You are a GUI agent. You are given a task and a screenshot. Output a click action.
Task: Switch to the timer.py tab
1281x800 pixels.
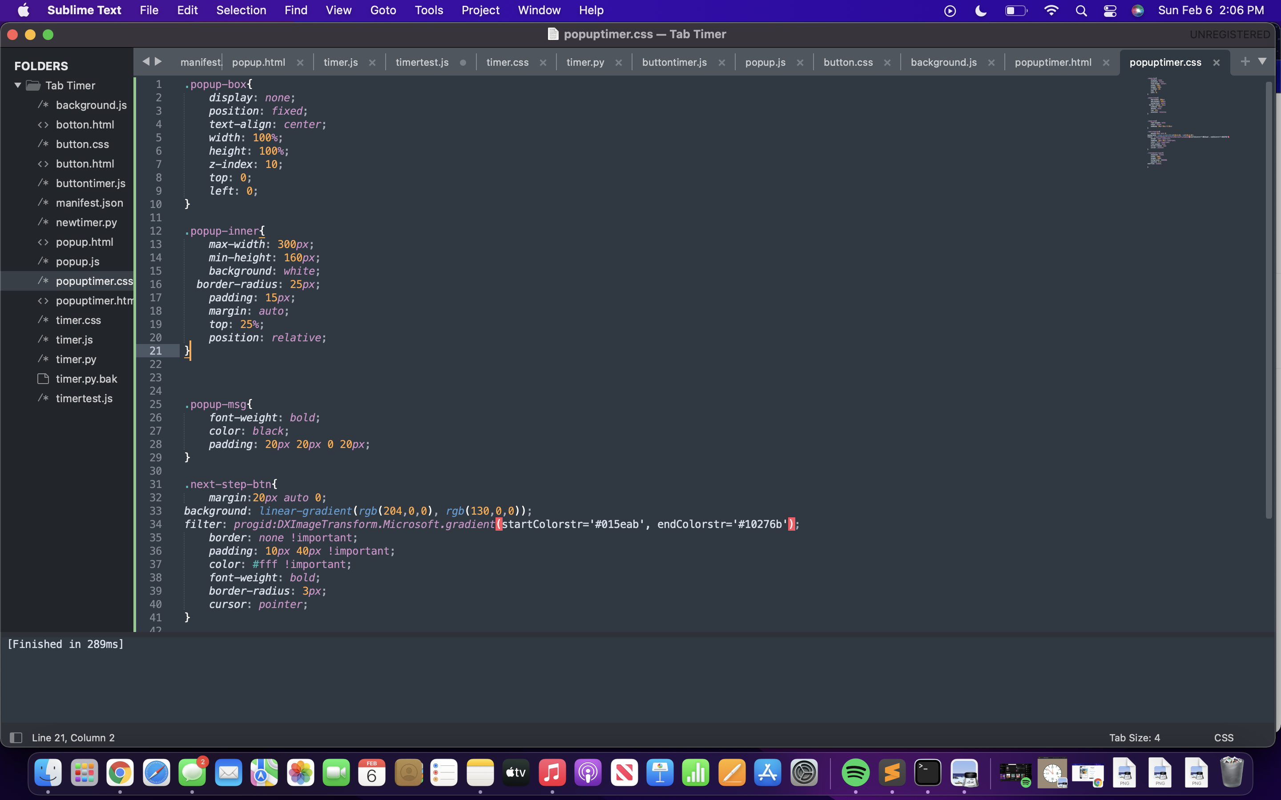pyautogui.click(x=586, y=62)
